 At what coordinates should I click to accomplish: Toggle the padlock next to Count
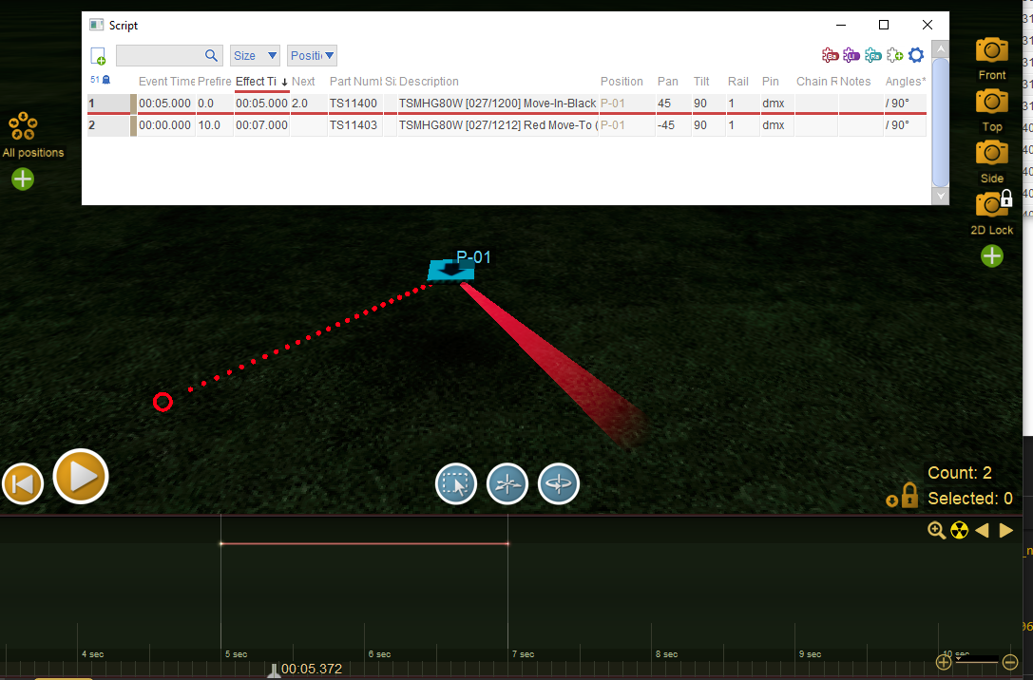909,495
